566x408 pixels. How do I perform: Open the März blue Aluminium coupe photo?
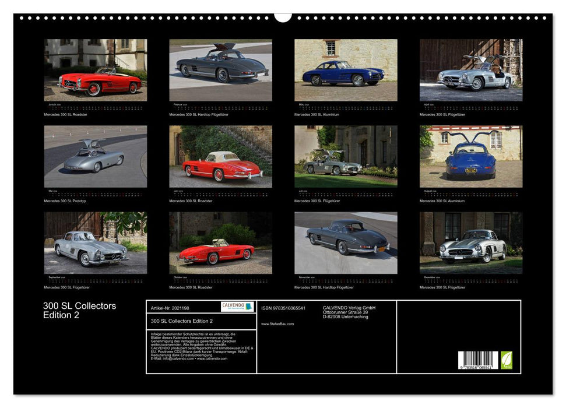[344, 70]
